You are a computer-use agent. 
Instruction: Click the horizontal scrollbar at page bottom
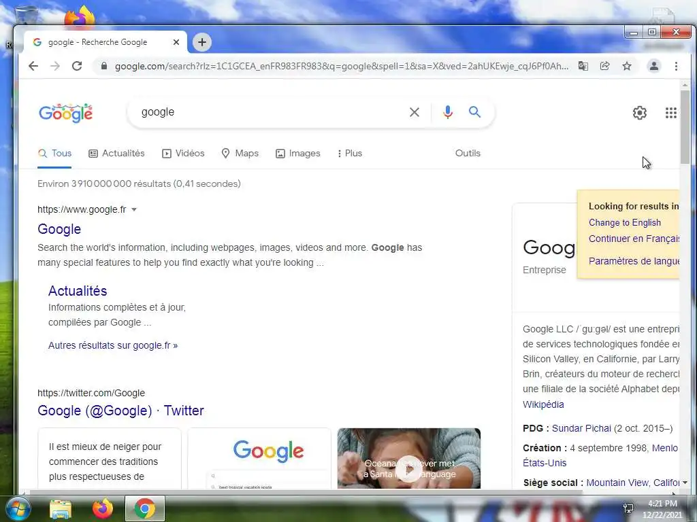[x=306, y=492]
